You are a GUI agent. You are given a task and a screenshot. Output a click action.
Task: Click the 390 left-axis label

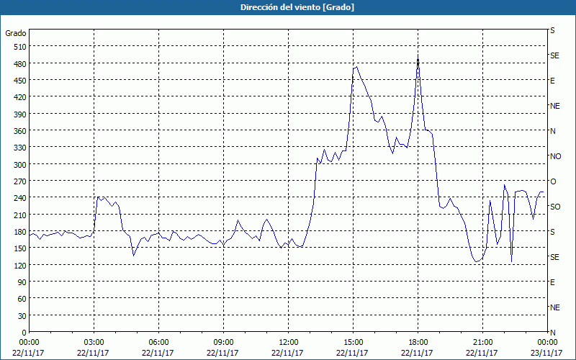[20, 114]
